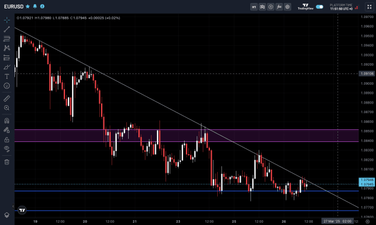
Task: Open the chart settings gear
Action: (x=288, y=7)
